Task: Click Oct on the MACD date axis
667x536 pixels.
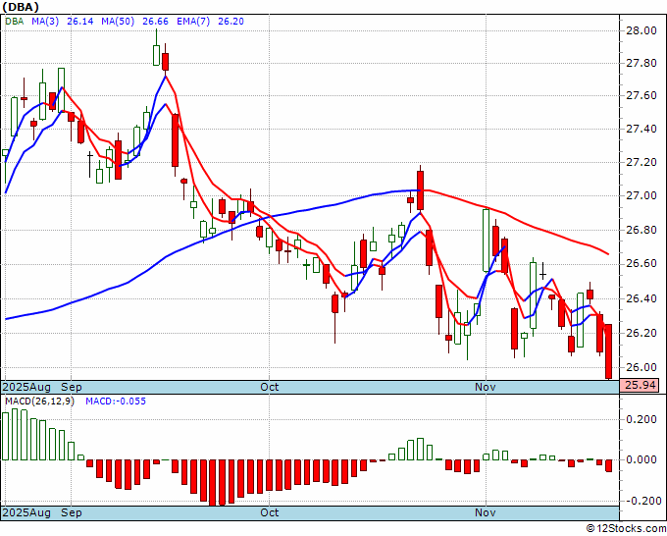Action: [270, 512]
